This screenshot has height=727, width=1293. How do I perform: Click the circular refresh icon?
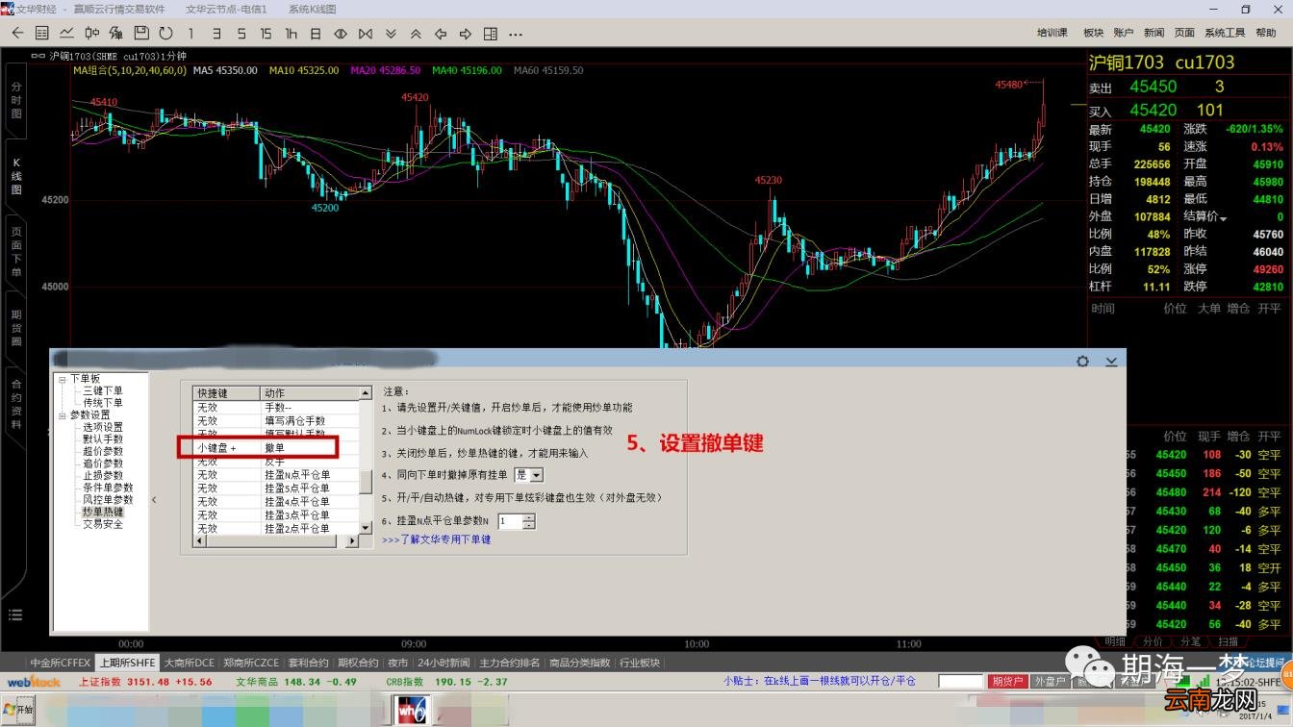tap(165, 33)
